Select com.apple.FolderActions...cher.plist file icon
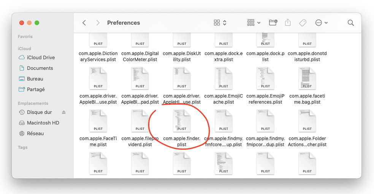This screenshot has height=194, width=374. click(307, 121)
